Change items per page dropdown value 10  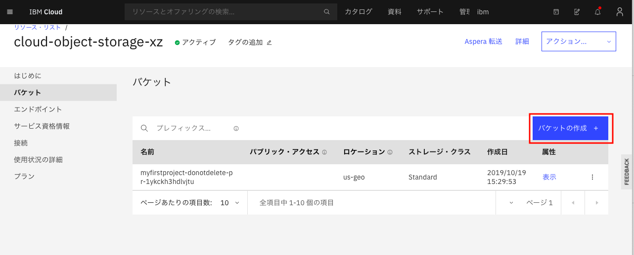(230, 203)
